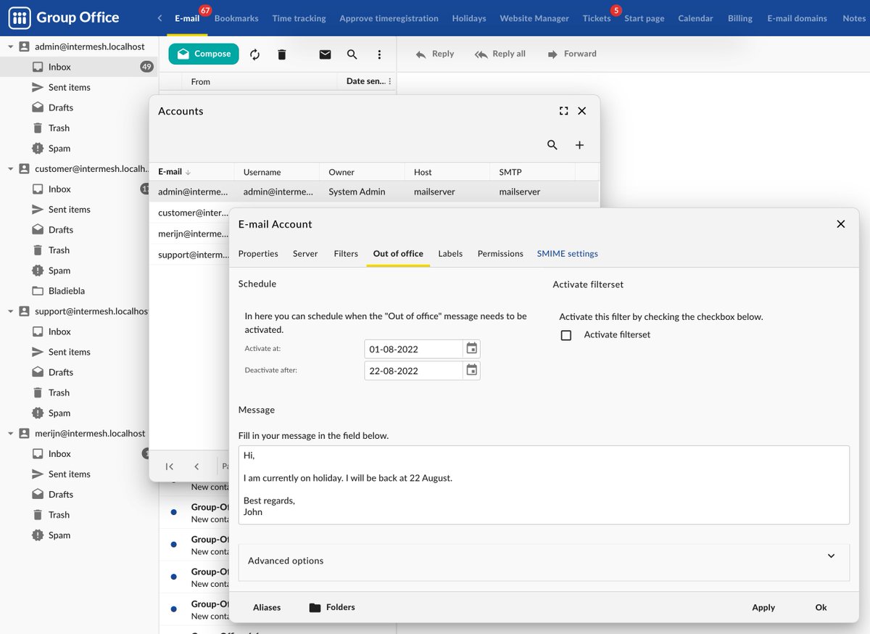870x634 pixels.
Task: Click the envelope icon in mail toolbar
Action: [325, 54]
